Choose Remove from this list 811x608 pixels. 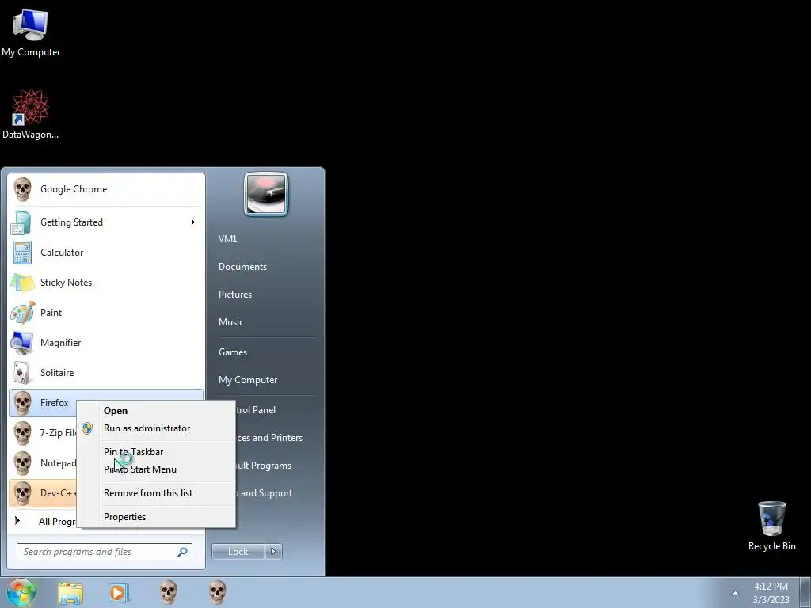(x=156, y=493)
